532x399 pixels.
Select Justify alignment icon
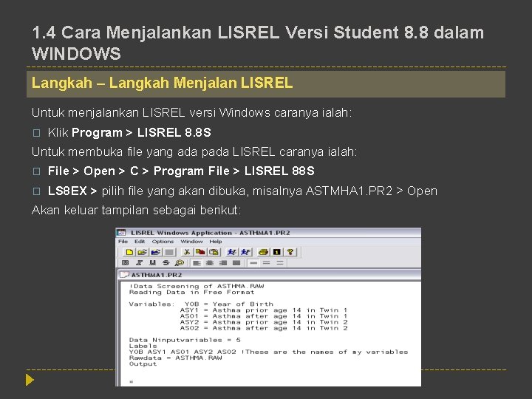(x=236, y=263)
